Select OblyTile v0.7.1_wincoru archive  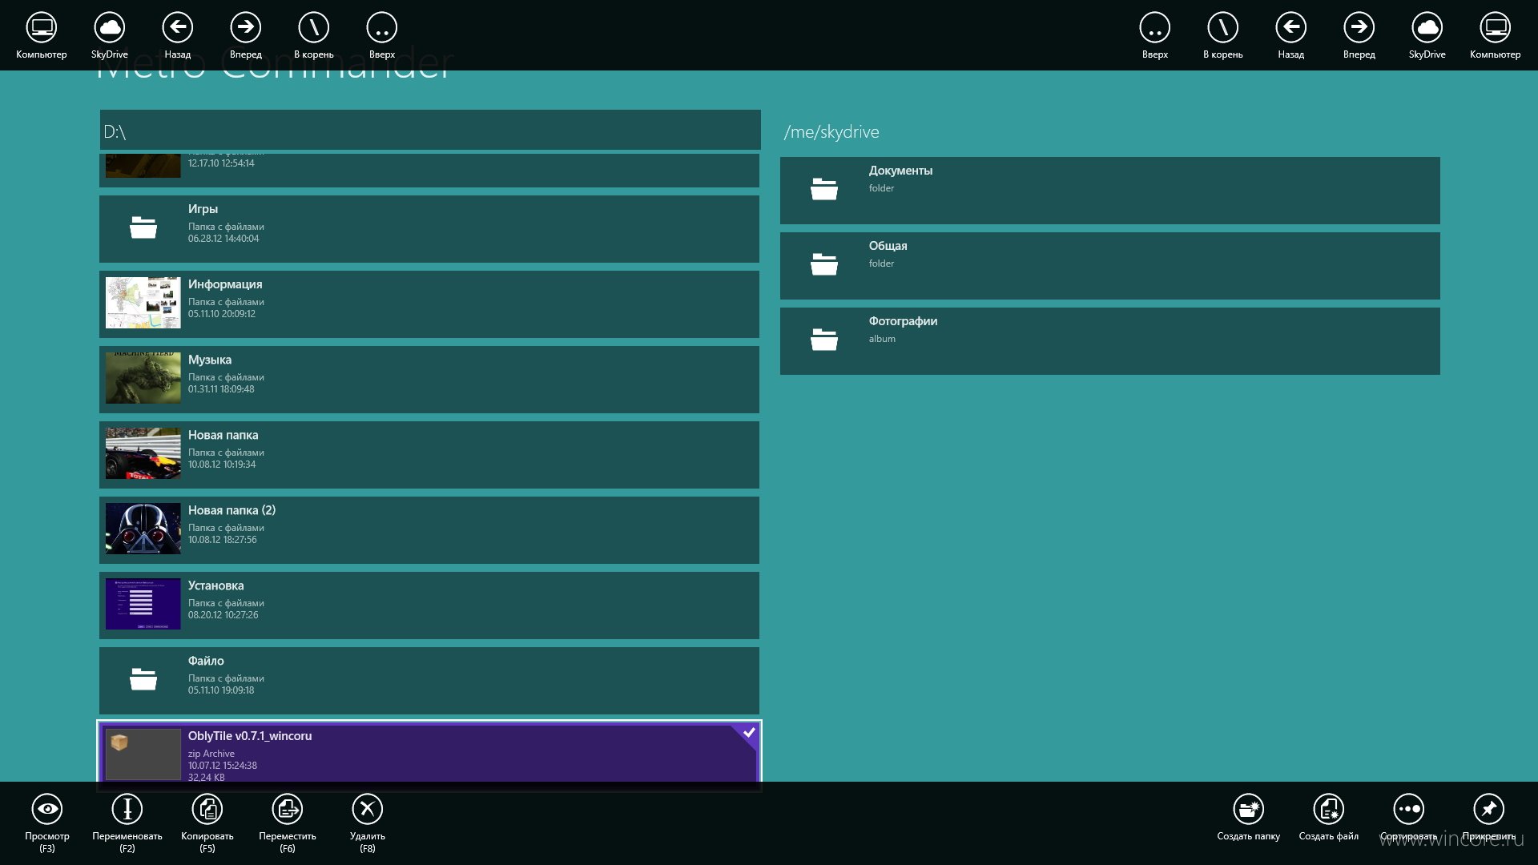429,752
